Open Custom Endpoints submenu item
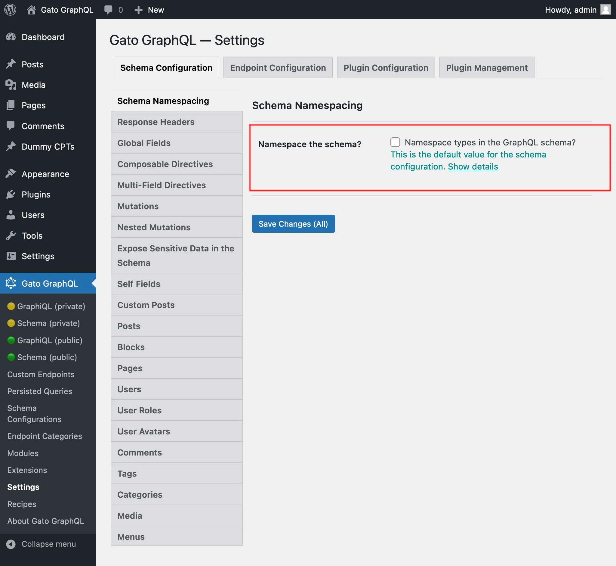The height and width of the screenshot is (566, 616). click(x=41, y=374)
